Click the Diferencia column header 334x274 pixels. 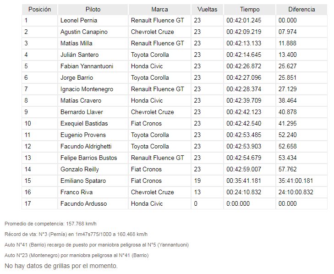301,9
